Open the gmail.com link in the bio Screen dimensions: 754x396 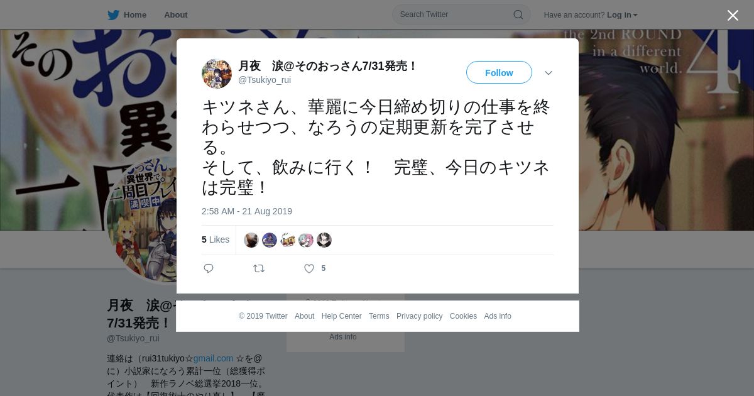point(213,358)
